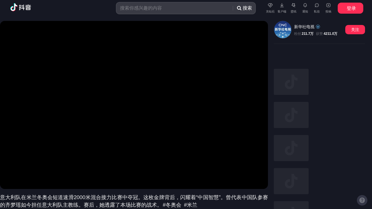Open the 新华社电视 account name link
Viewport: 372px width, 209px height.
[304, 27]
